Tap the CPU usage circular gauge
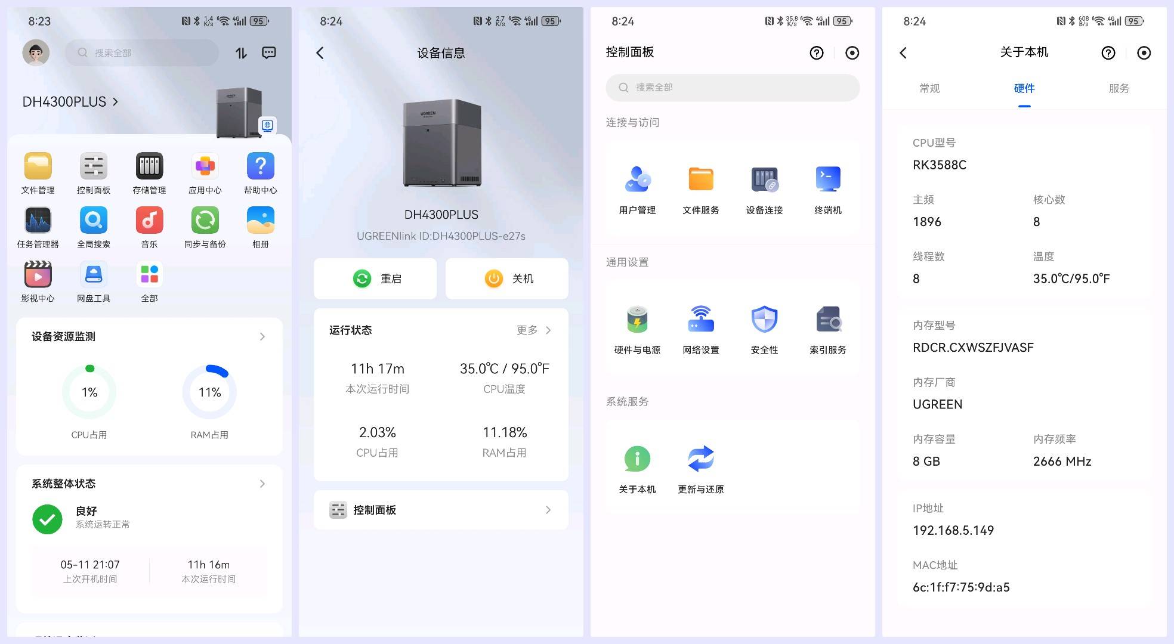 tap(89, 392)
